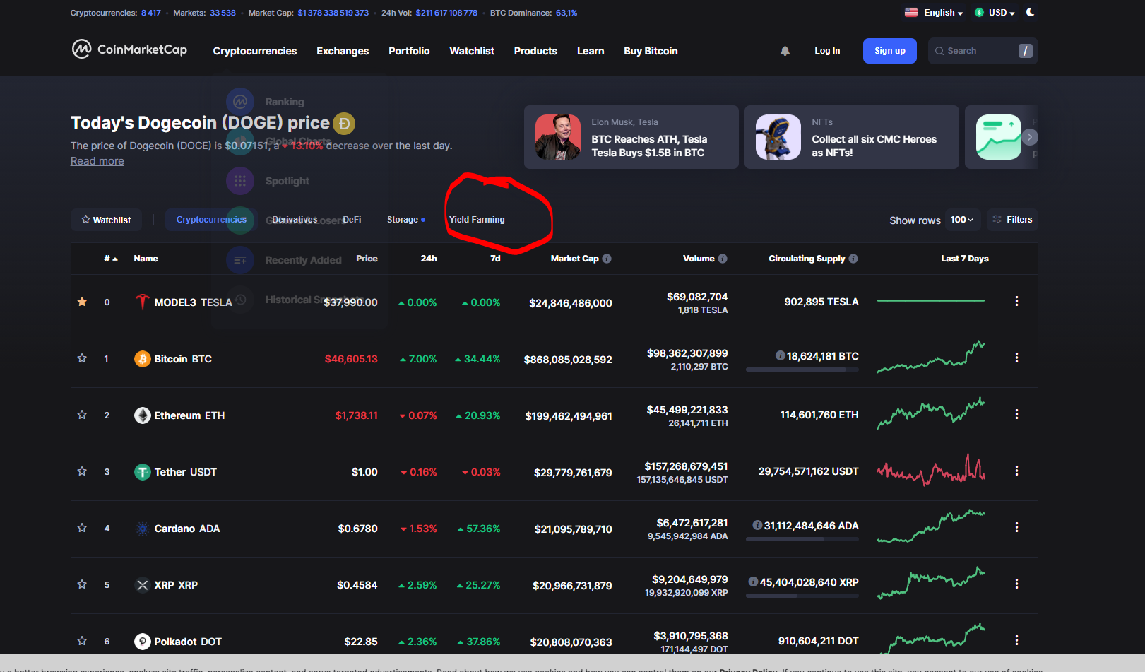Open the Cryptocurrencies nav menu
The width and height of the screenshot is (1145, 672).
[255, 51]
